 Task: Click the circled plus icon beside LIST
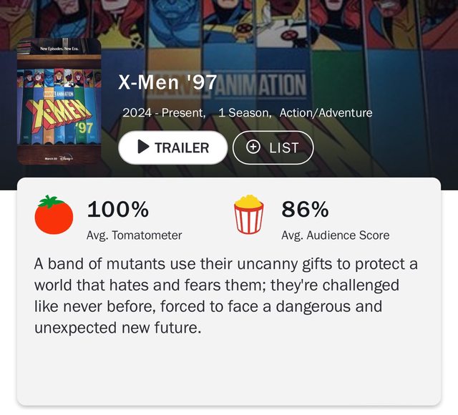(x=253, y=147)
